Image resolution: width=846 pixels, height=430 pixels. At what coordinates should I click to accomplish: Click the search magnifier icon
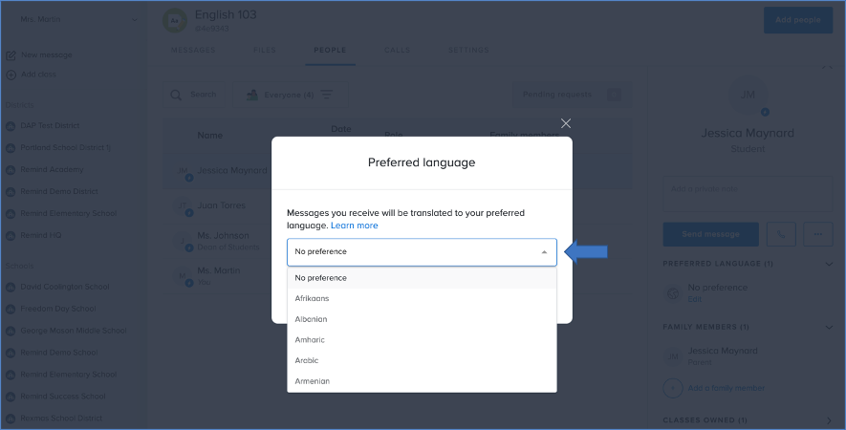[x=177, y=95]
